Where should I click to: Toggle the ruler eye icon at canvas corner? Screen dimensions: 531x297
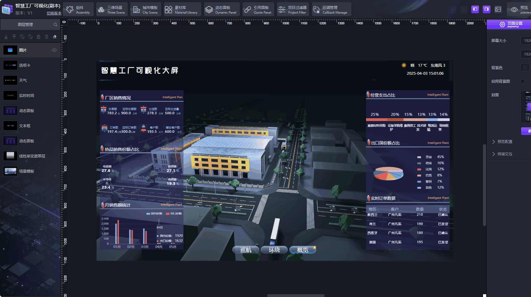[x=64, y=22]
